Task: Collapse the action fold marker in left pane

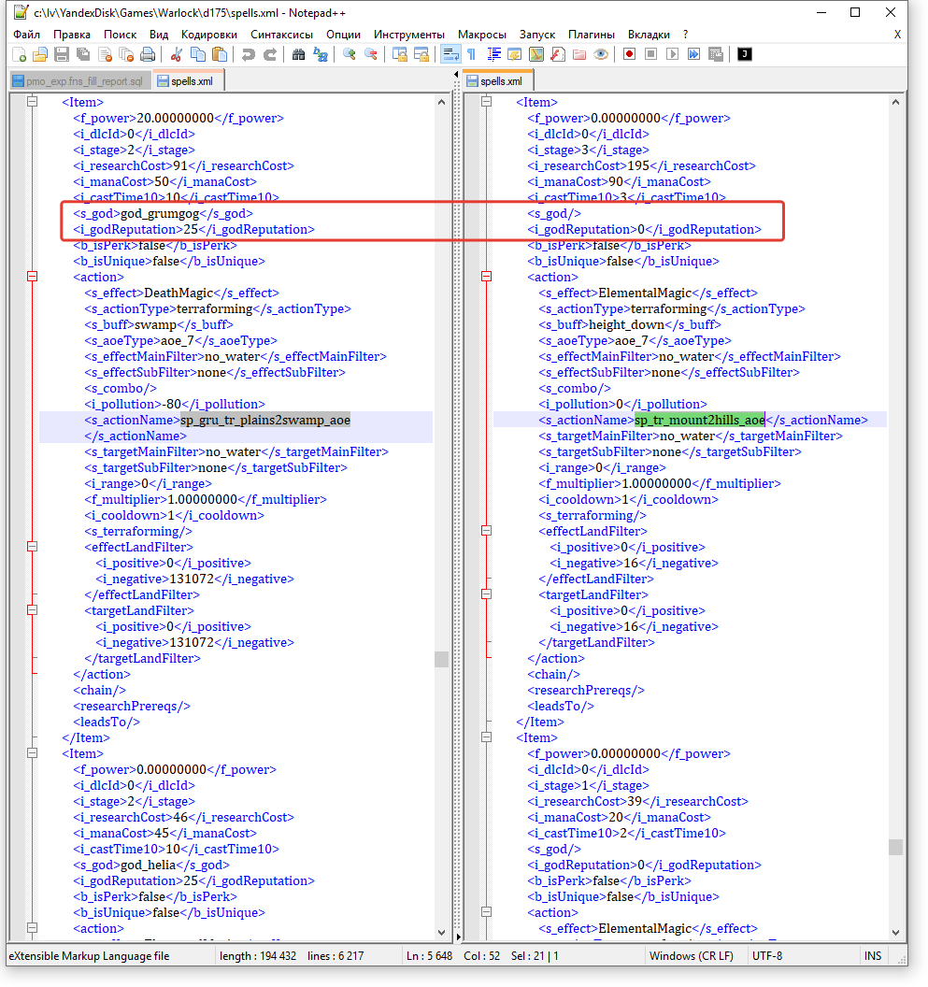Action: point(32,277)
